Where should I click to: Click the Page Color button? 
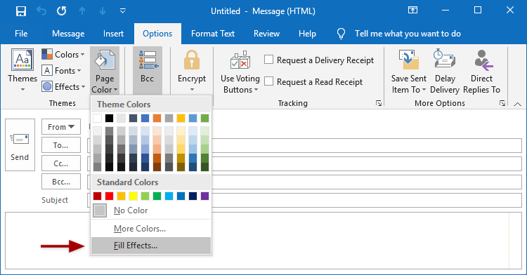[x=105, y=71]
